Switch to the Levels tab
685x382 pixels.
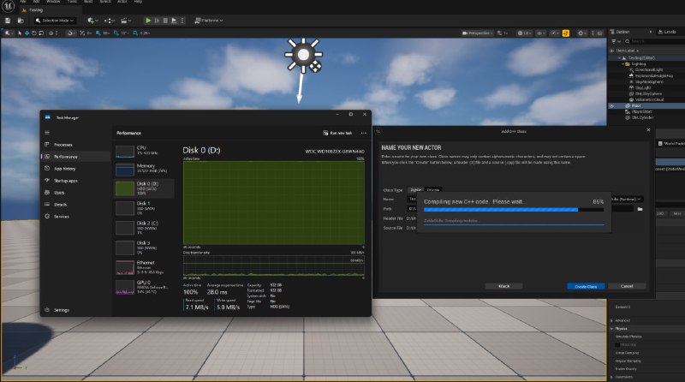tap(668, 32)
